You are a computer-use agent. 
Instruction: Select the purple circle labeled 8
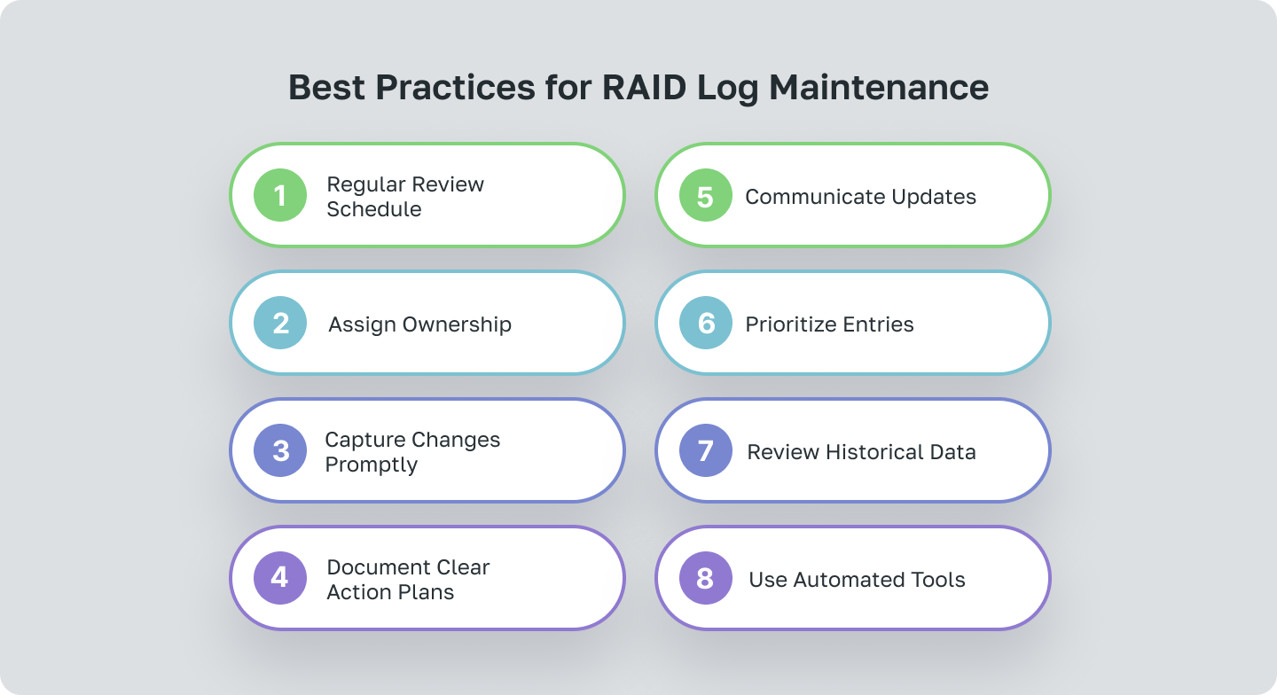click(705, 578)
